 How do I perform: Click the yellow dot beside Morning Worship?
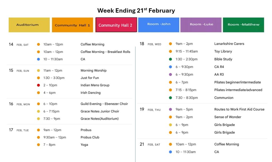point(39,71)
